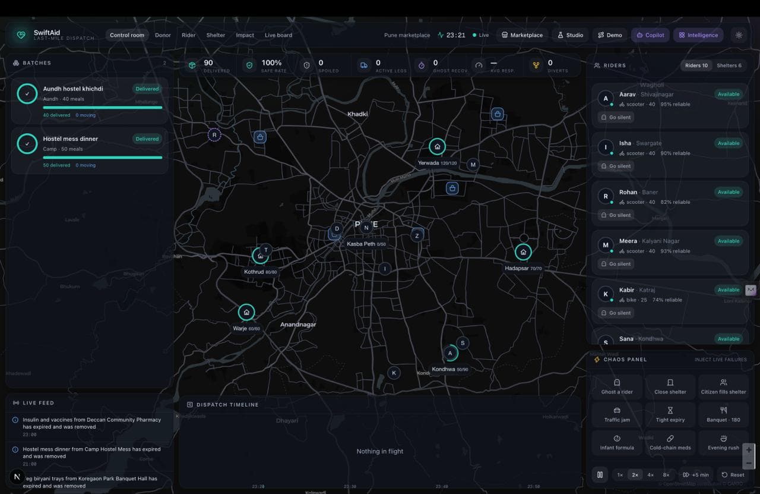Click the Safe Rate shield icon

(249, 65)
